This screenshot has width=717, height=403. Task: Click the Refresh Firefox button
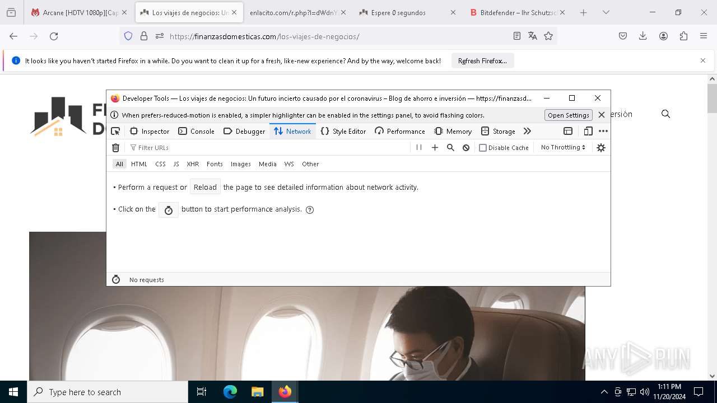pyautogui.click(x=482, y=60)
